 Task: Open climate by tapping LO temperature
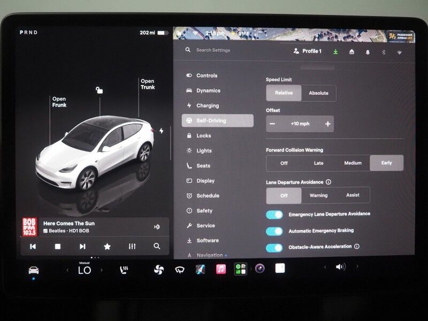85,270
